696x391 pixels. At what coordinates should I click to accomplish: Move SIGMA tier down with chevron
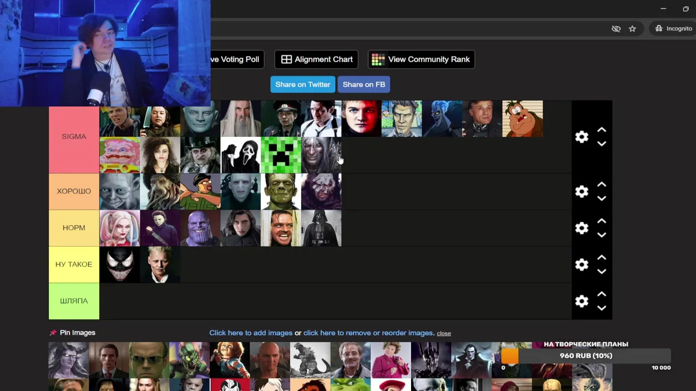click(601, 144)
